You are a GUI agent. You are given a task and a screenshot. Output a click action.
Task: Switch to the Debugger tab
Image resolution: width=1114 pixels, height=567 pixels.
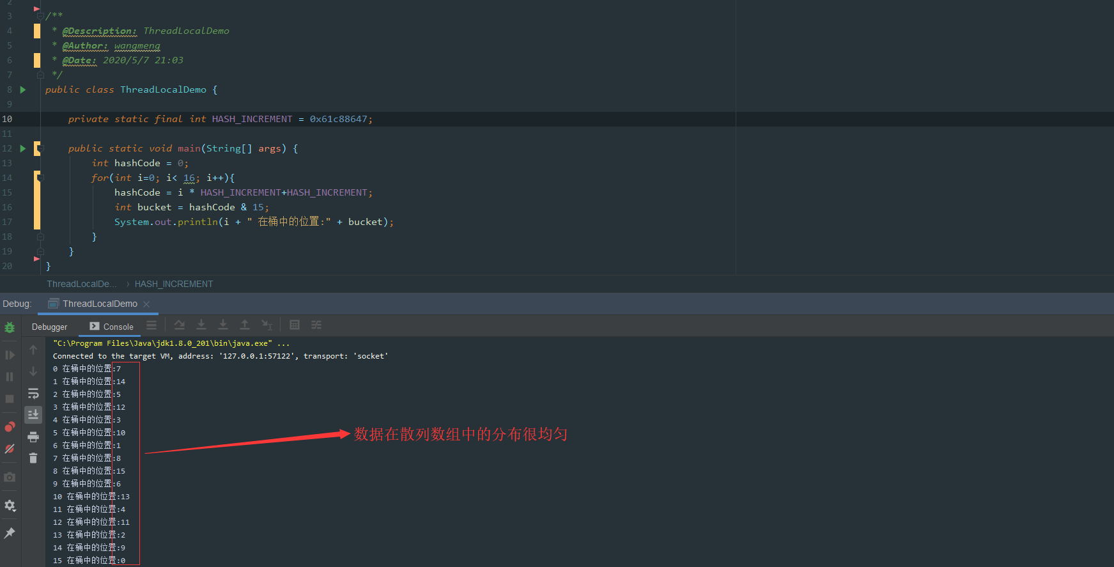[49, 327]
